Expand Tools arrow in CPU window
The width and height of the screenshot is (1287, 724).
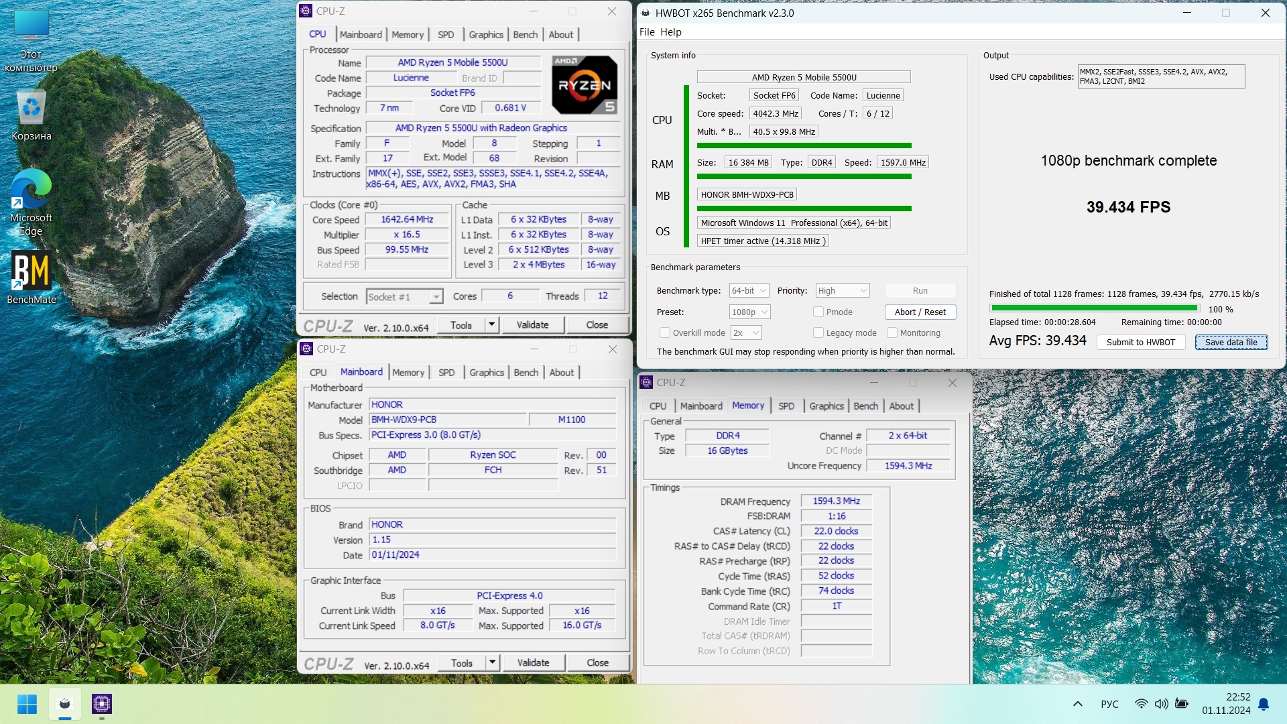(x=491, y=324)
